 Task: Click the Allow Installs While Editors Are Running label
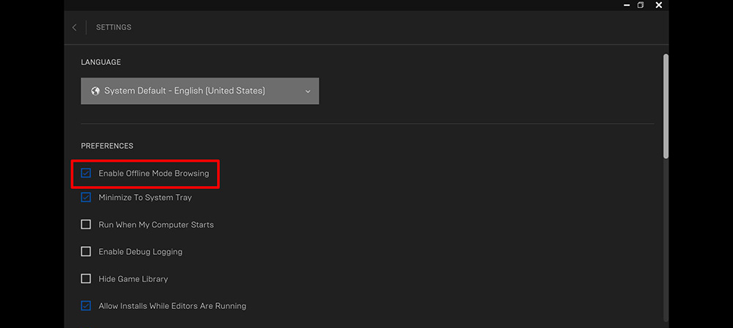coord(172,306)
